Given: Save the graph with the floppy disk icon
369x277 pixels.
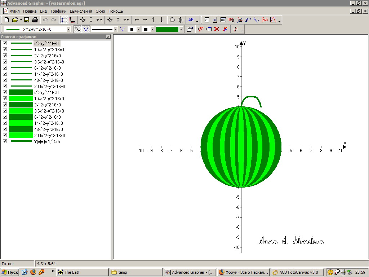Looking at the screenshot, I should [x=27, y=20].
